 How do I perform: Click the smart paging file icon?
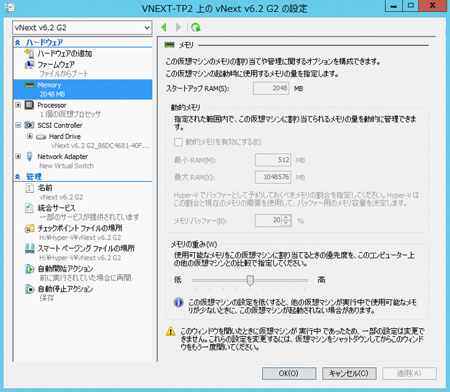[29, 248]
